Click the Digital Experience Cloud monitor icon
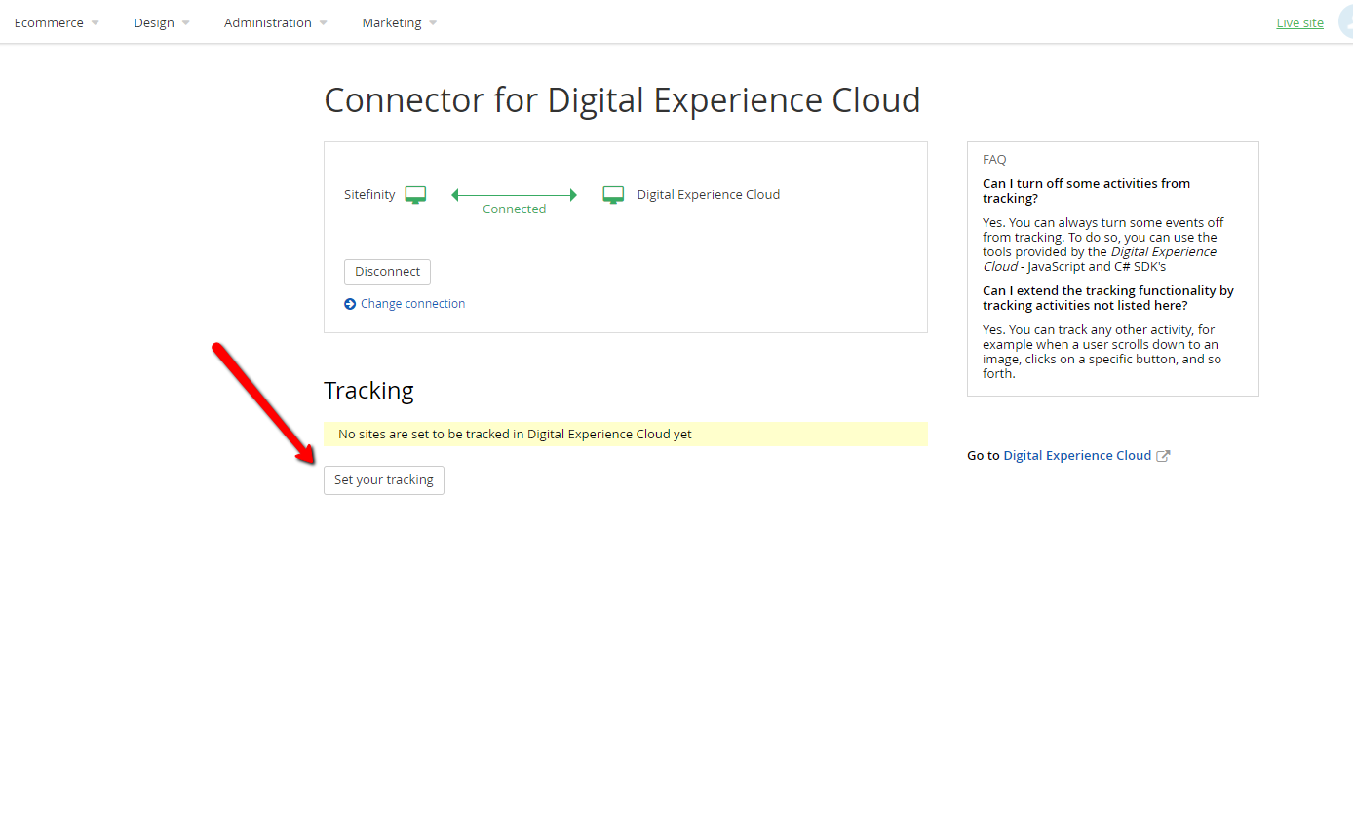 (x=613, y=195)
